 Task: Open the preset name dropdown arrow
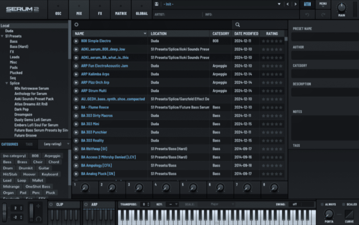[x=279, y=4]
